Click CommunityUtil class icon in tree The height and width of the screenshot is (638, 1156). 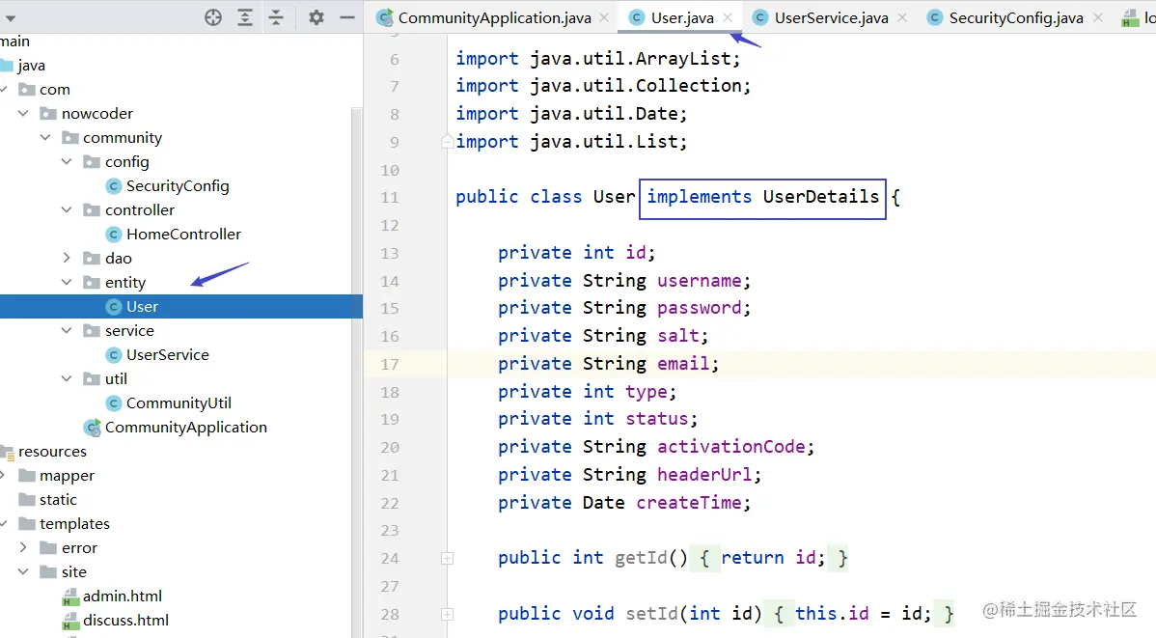pos(113,403)
